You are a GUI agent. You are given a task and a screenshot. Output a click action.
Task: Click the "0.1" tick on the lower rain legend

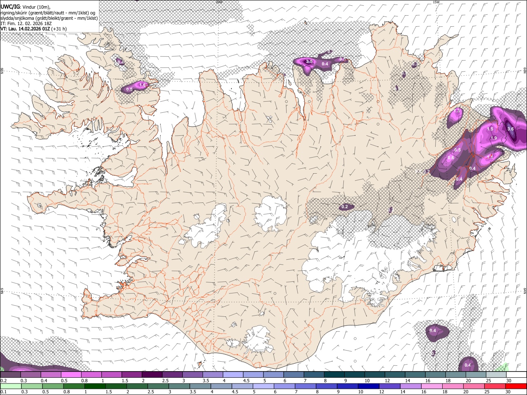point(3,392)
